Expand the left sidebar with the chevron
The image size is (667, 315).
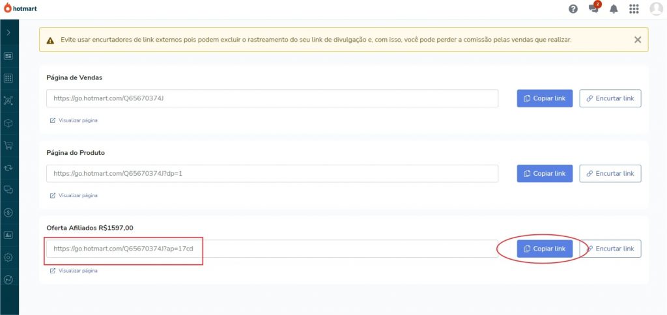coord(8,33)
